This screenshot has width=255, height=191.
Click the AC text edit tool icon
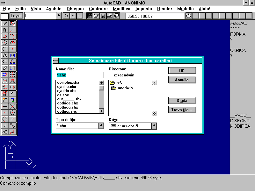(x=5, y=132)
